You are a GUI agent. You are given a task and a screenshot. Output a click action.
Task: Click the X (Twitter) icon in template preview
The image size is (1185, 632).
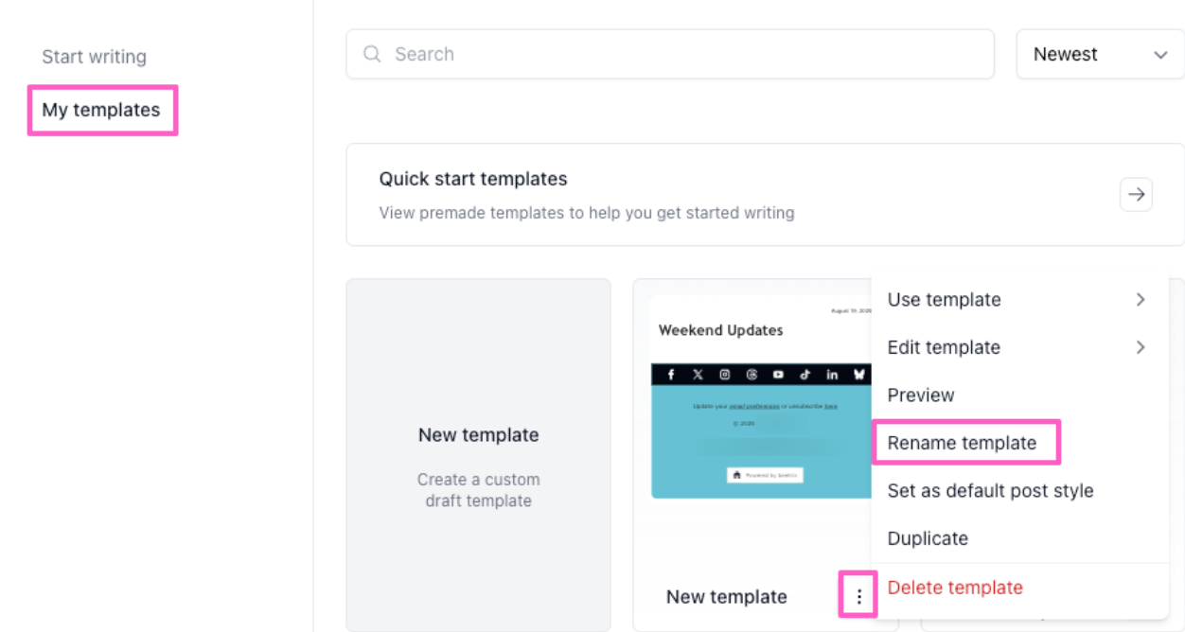(x=698, y=375)
